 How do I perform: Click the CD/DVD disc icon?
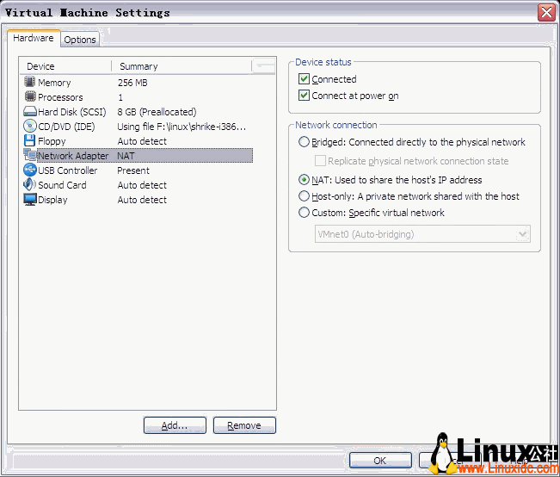tap(30, 127)
